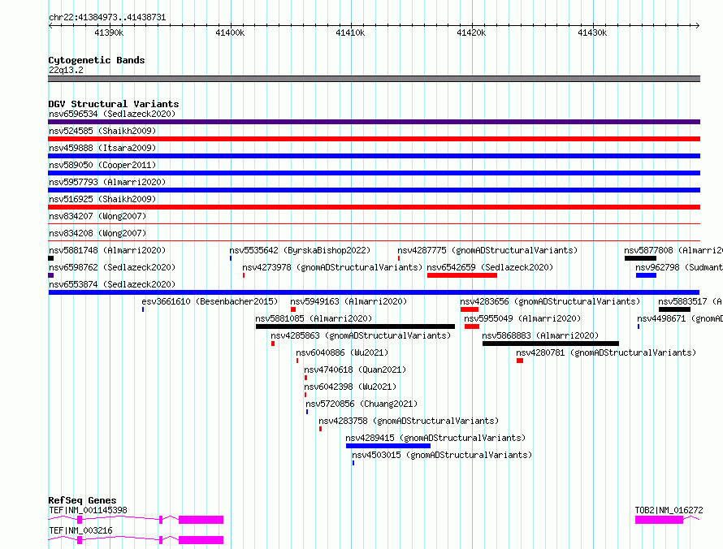The width and height of the screenshot is (723, 549).
Task: Open nsv6042398 (Wu2021) label
Action: (350, 387)
